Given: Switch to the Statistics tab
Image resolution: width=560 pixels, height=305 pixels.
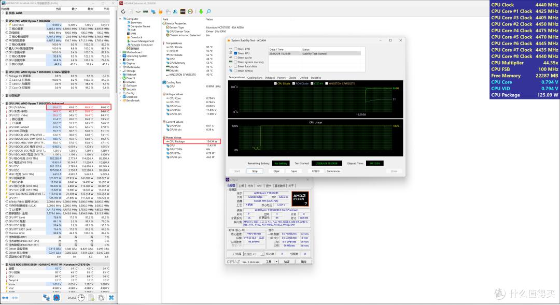Looking at the screenshot, I should [316, 77].
